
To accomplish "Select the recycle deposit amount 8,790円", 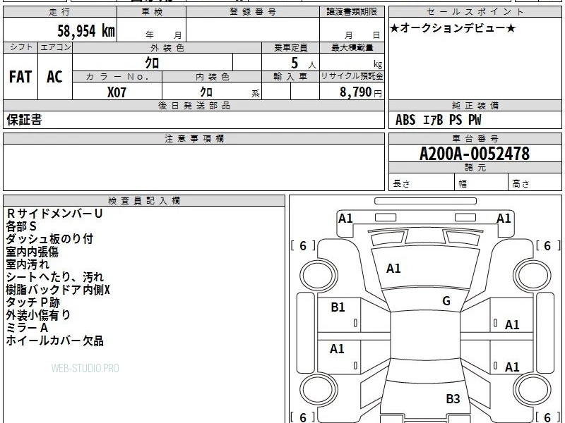I will point(361,92).
